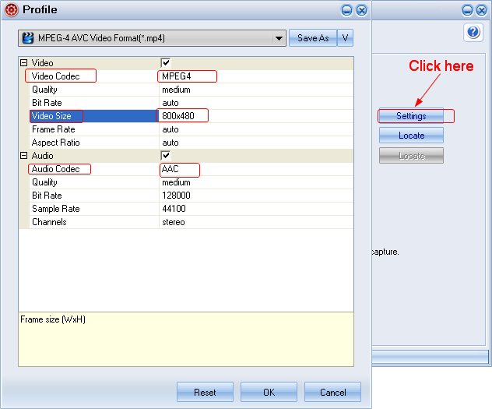Select the video Quality row above Bit Rate auto
492x409 pixels.
tap(192, 90)
